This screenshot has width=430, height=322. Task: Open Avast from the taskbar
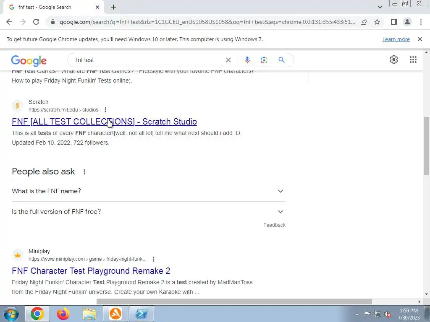pyautogui.click(x=115, y=314)
